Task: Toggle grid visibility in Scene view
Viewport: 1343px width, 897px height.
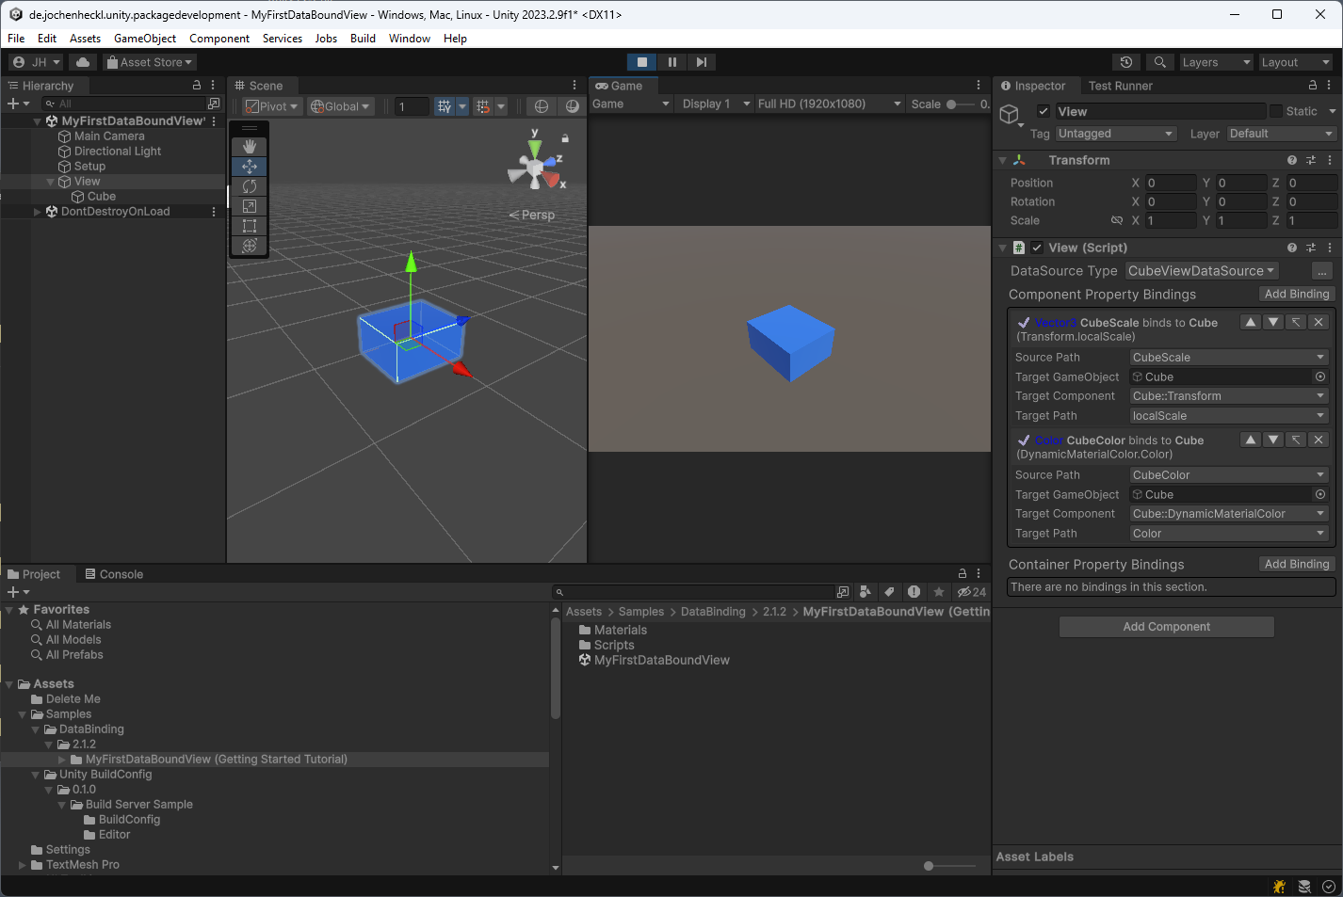Action: 445,106
